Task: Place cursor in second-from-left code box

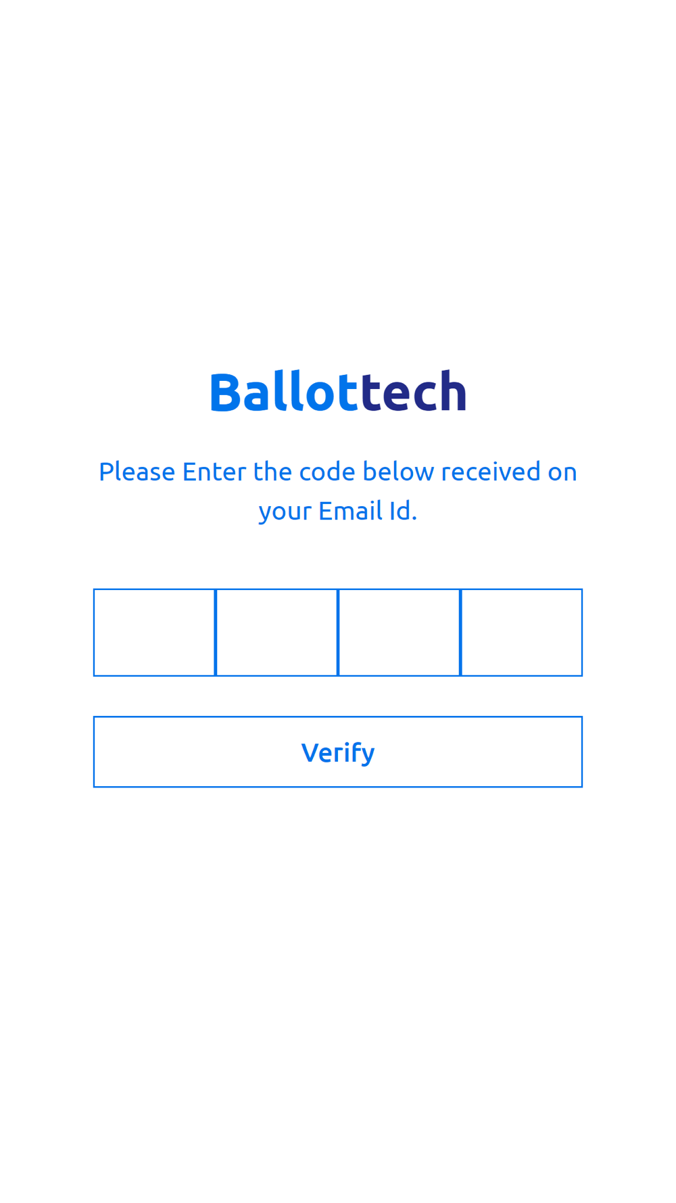Action: pos(276,632)
